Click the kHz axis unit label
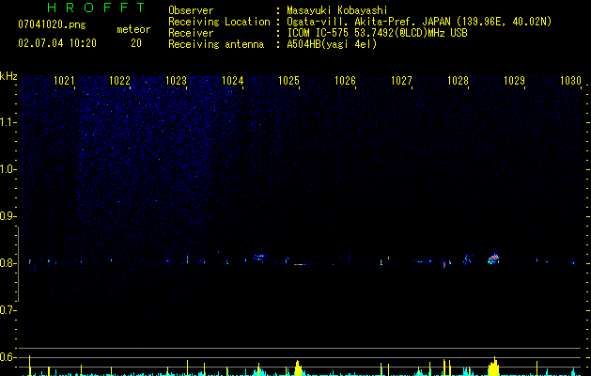The image size is (591, 376). click(8, 76)
